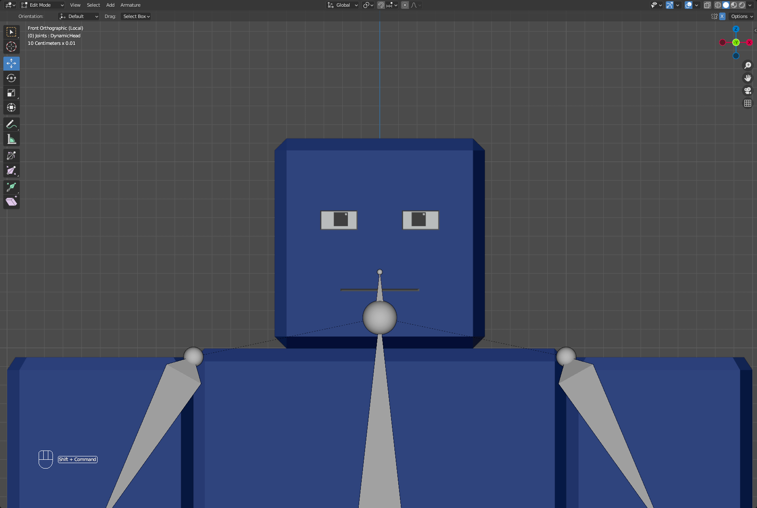Toggle X-ray display mode

click(707, 5)
